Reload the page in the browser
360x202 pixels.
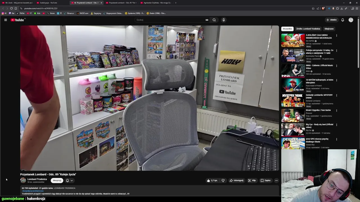[11, 8]
